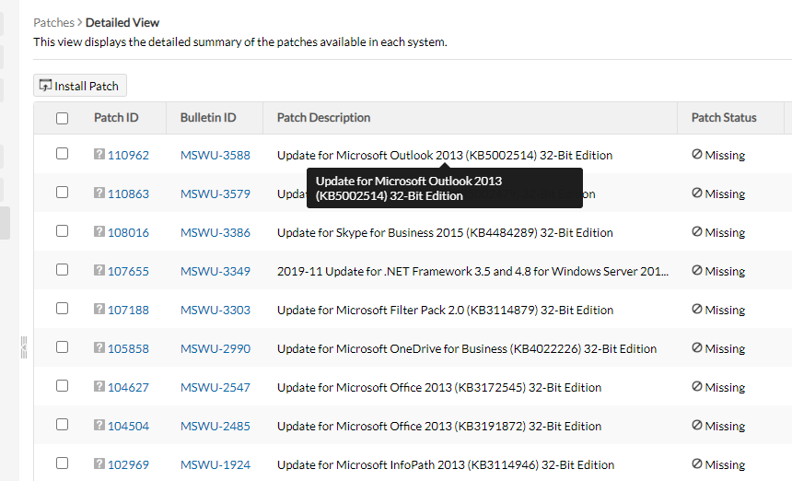
Task: Select the OneDrive for Business description text
Action: [x=467, y=348]
